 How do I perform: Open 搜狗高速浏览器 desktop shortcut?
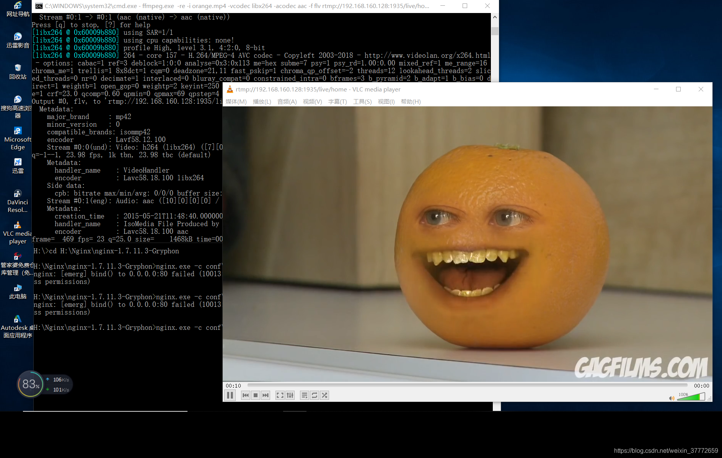18,107
